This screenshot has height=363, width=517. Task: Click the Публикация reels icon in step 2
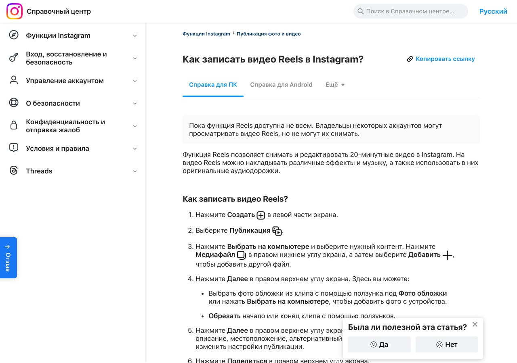pyautogui.click(x=277, y=231)
